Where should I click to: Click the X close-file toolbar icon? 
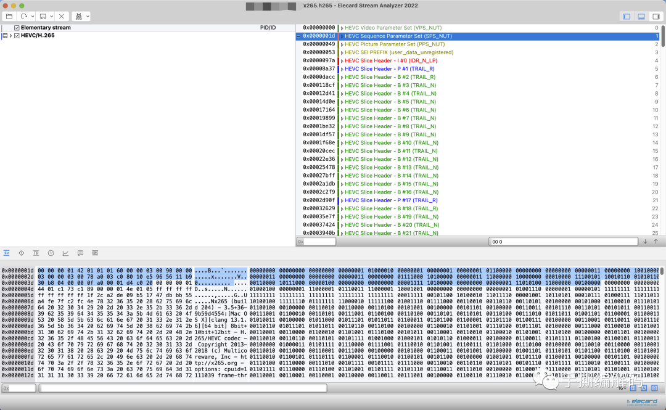(x=61, y=16)
